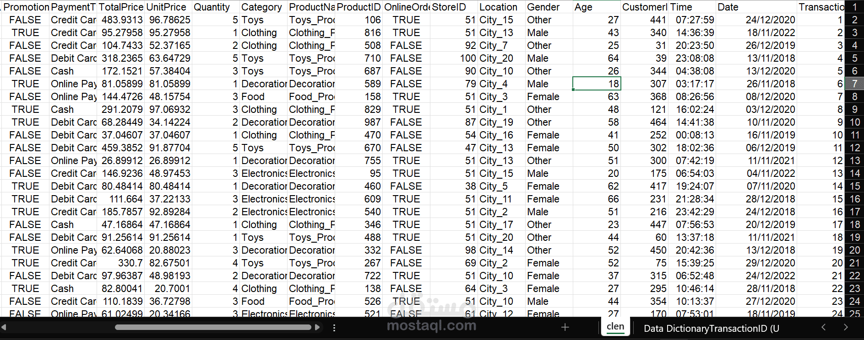This screenshot has width=864, height=340.
Task: Click unit price cell 34.14224
Action: click(168, 122)
